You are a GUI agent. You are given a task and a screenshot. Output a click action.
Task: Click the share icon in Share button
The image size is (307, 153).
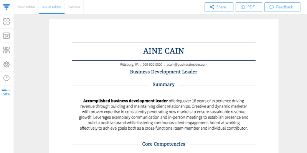pos(212,7)
